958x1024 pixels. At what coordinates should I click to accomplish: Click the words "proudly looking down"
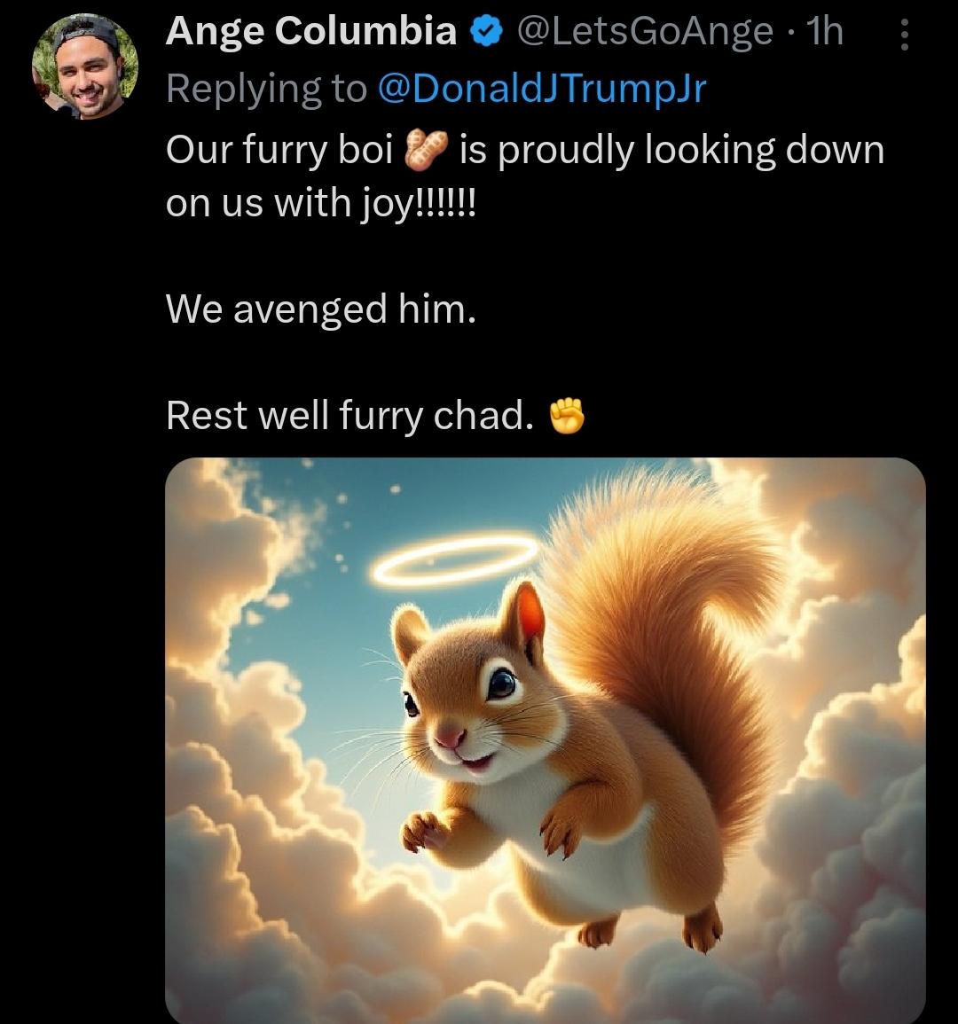click(x=671, y=151)
